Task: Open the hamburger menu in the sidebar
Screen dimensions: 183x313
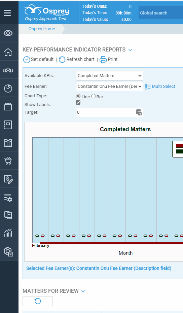Action: 7,13
